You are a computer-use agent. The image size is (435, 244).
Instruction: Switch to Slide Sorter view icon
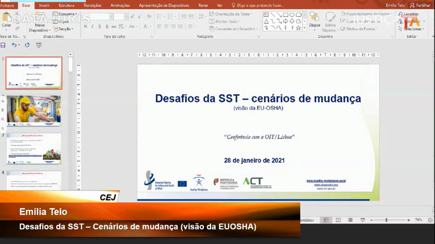(338, 220)
